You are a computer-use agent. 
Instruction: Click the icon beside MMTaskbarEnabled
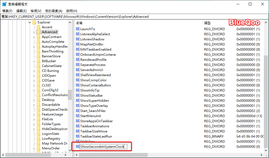78,50
